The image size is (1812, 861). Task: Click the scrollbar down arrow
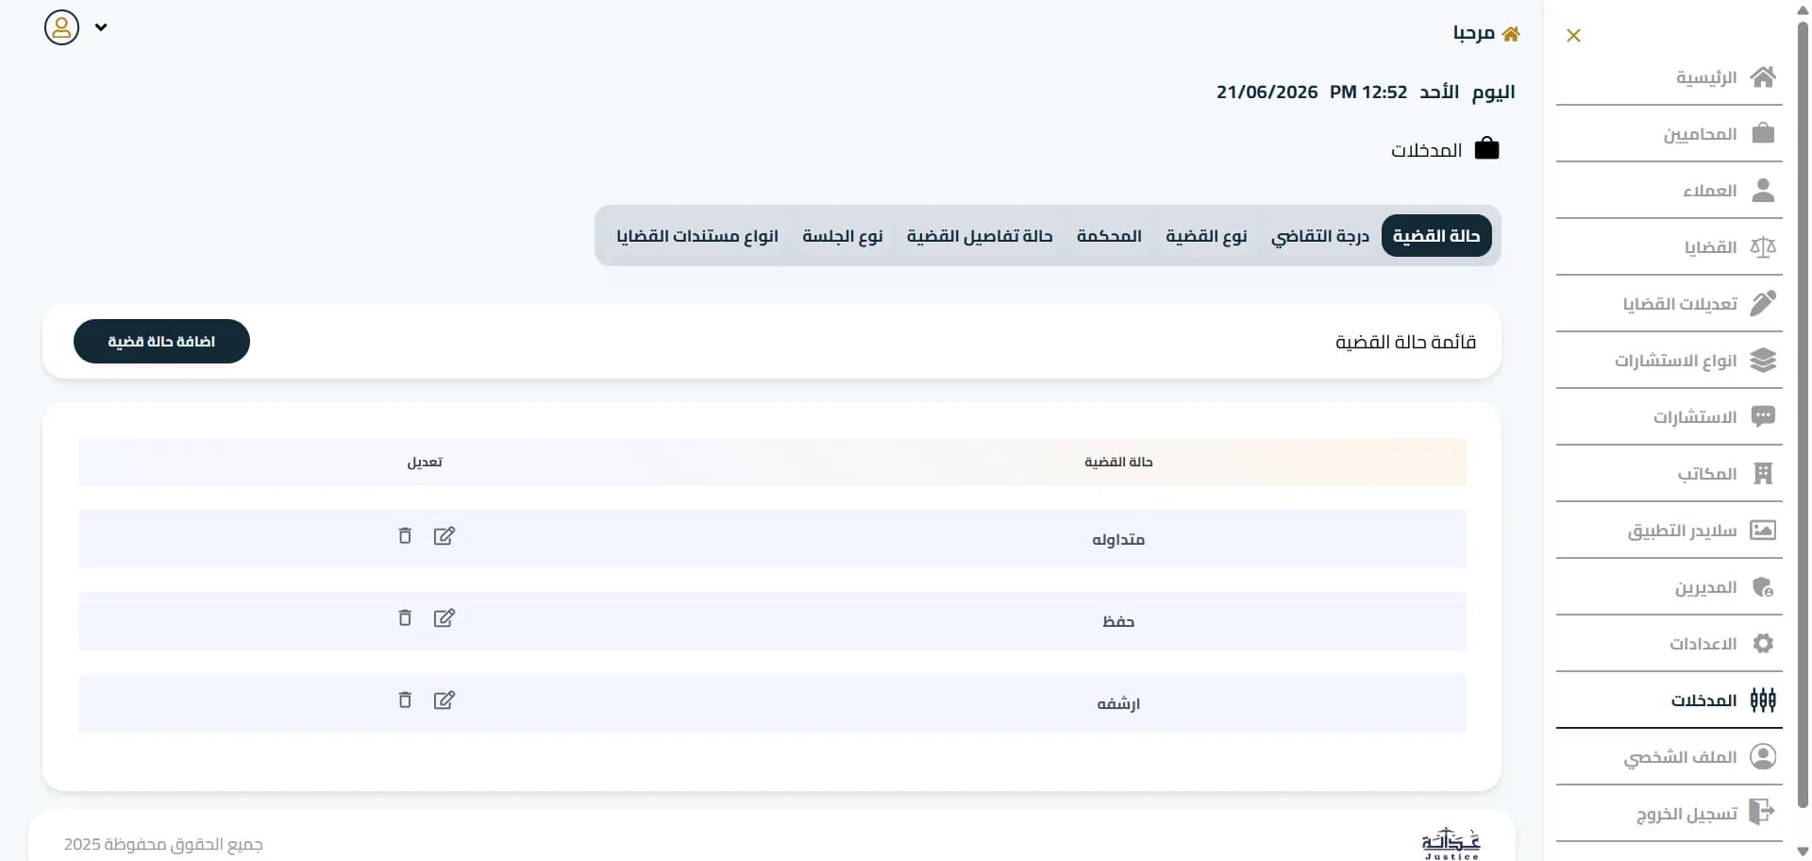click(x=1802, y=853)
